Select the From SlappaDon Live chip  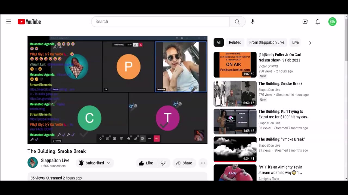[267, 43]
